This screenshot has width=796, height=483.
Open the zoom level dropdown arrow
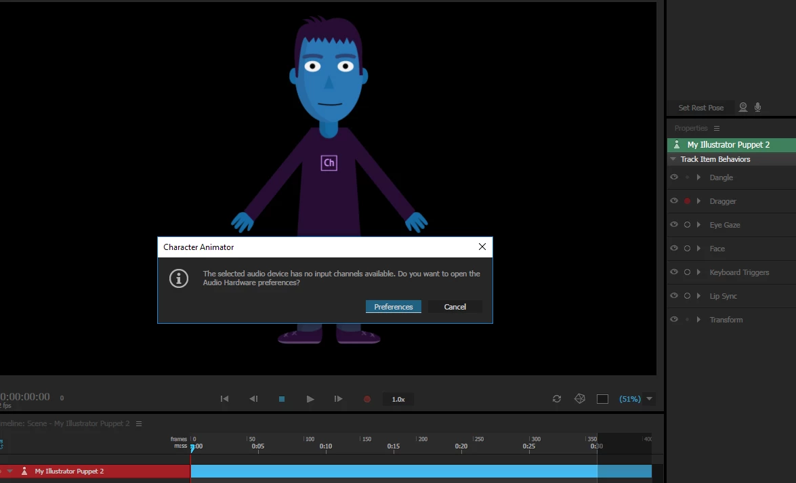pyautogui.click(x=649, y=399)
